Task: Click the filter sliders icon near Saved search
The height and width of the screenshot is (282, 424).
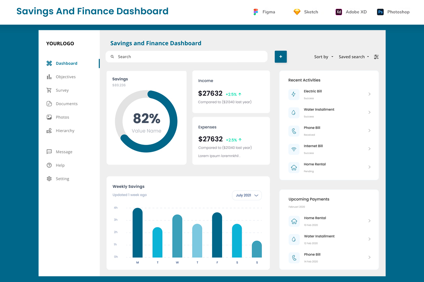Action: click(376, 57)
